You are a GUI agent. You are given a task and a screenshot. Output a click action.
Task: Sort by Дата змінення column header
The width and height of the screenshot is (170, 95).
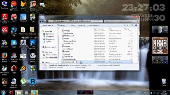pos(99,29)
